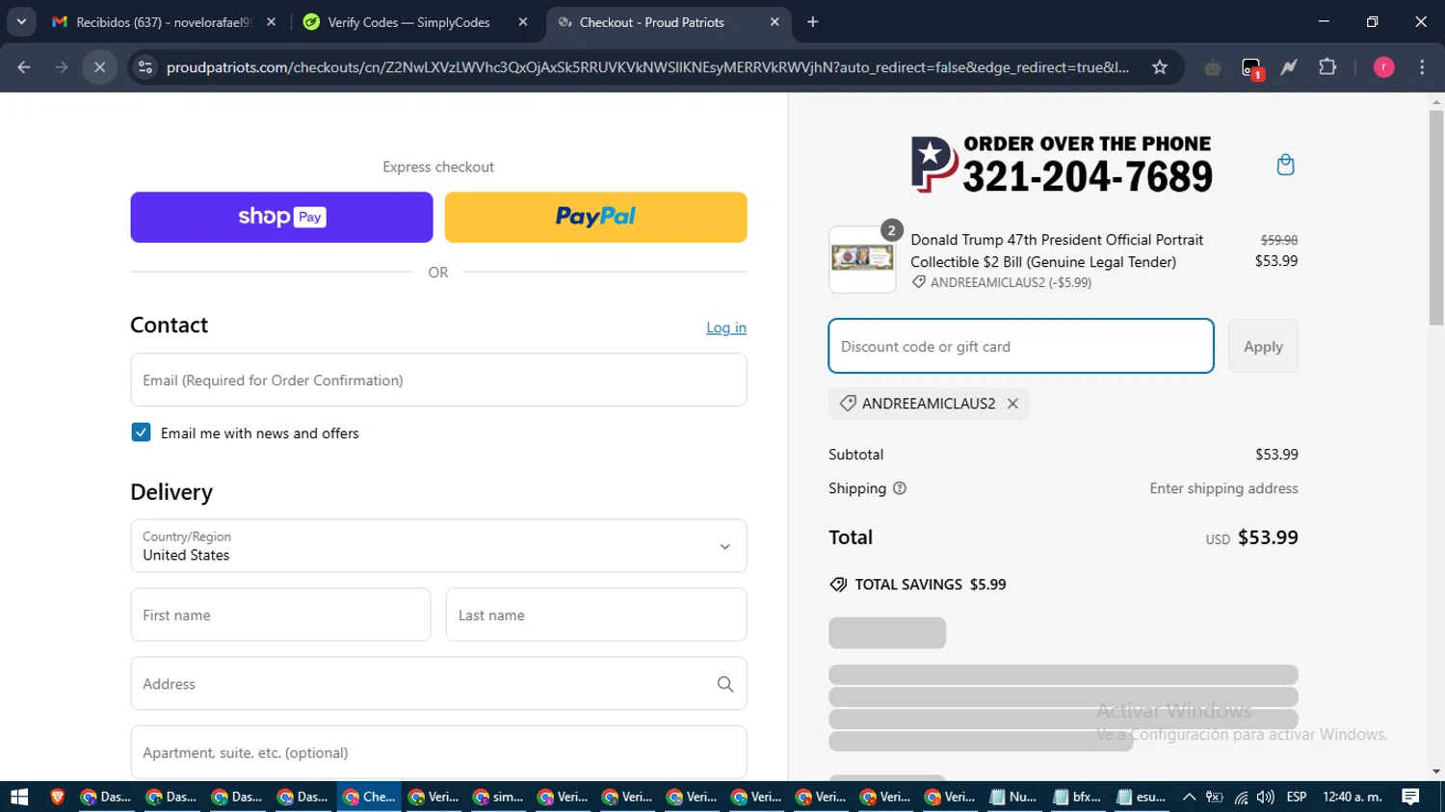Expand the Country/Region dropdown
Screen dimensions: 1445x812
coord(438,546)
